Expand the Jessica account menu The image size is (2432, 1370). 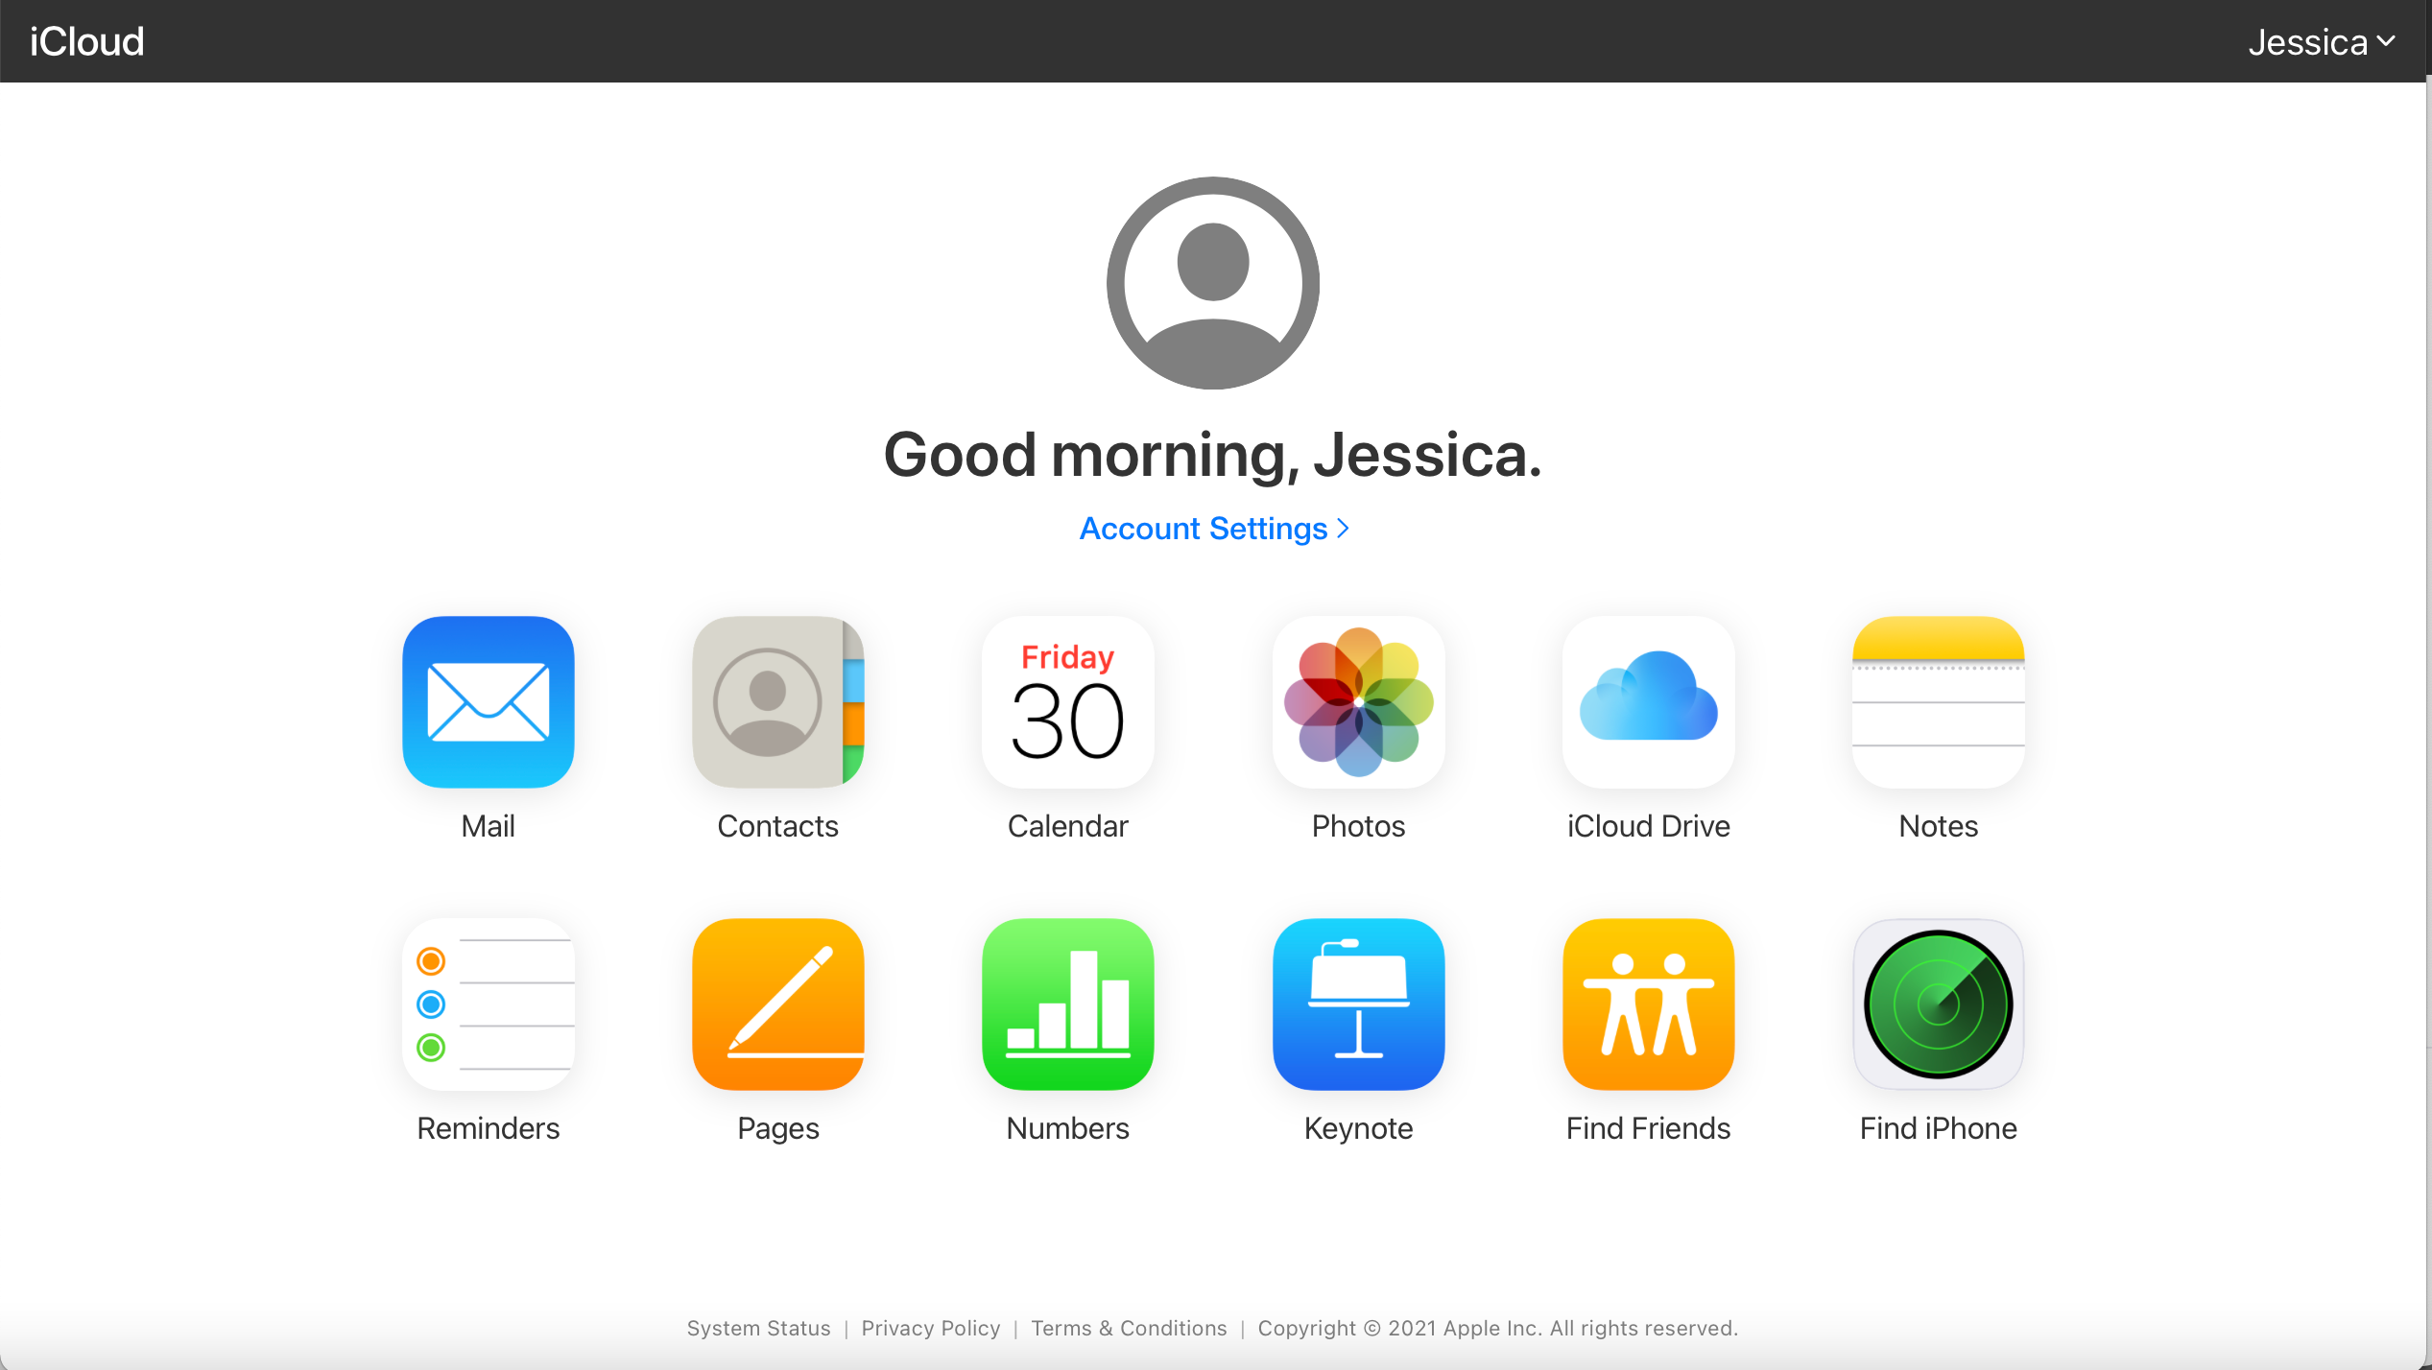click(x=2324, y=40)
